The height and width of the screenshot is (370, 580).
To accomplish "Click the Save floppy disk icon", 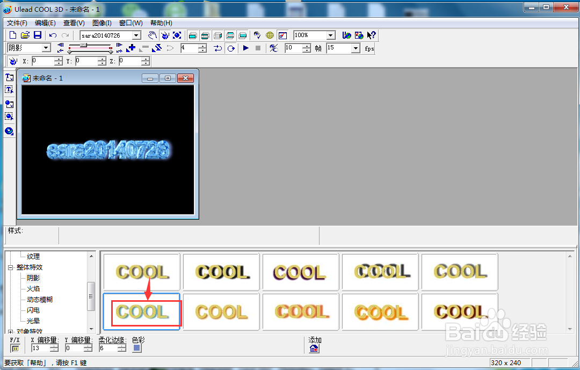I will 38,35.
